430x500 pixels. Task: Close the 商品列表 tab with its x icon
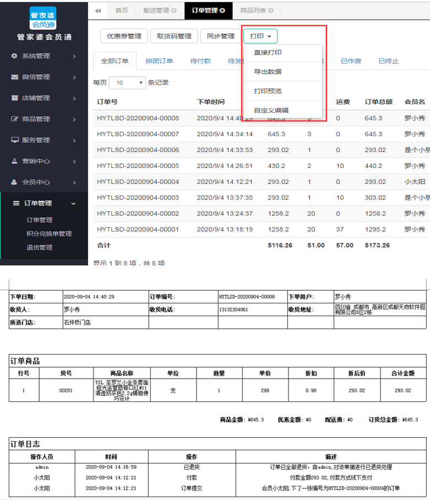[271, 10]
